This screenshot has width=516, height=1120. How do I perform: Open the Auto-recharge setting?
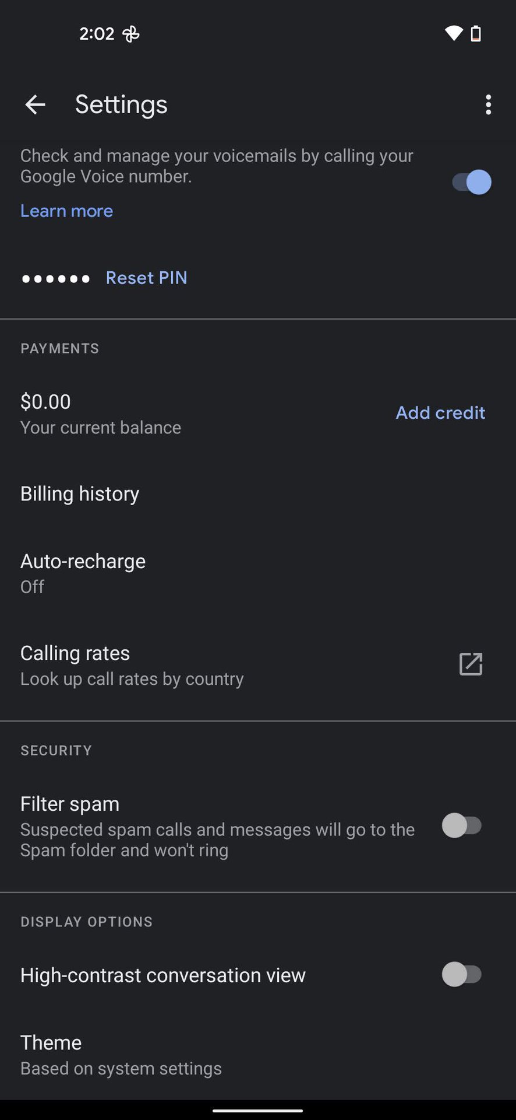tap(83, 573)
